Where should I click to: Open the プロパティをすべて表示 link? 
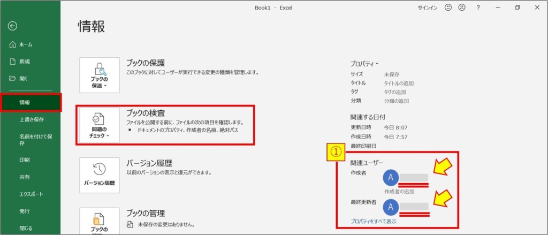[x=374, y=222]
